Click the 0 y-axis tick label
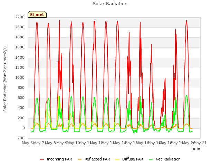 (23, 128)
